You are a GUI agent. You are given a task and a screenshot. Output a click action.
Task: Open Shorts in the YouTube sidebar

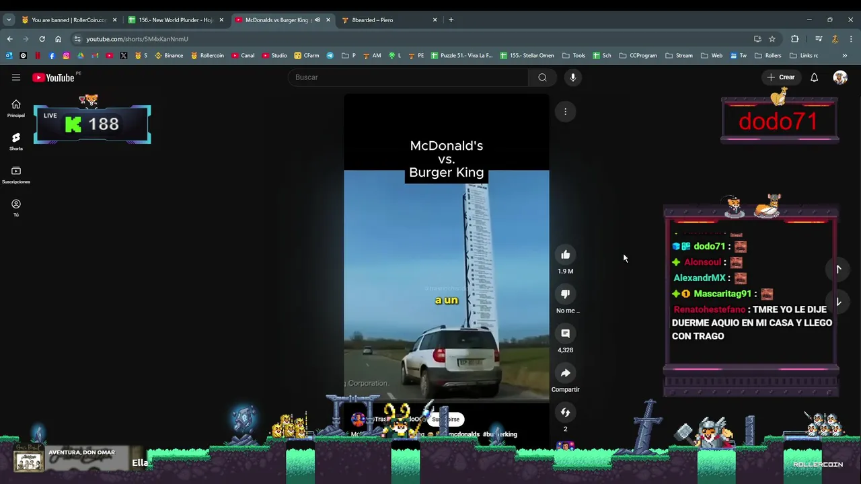16,141
